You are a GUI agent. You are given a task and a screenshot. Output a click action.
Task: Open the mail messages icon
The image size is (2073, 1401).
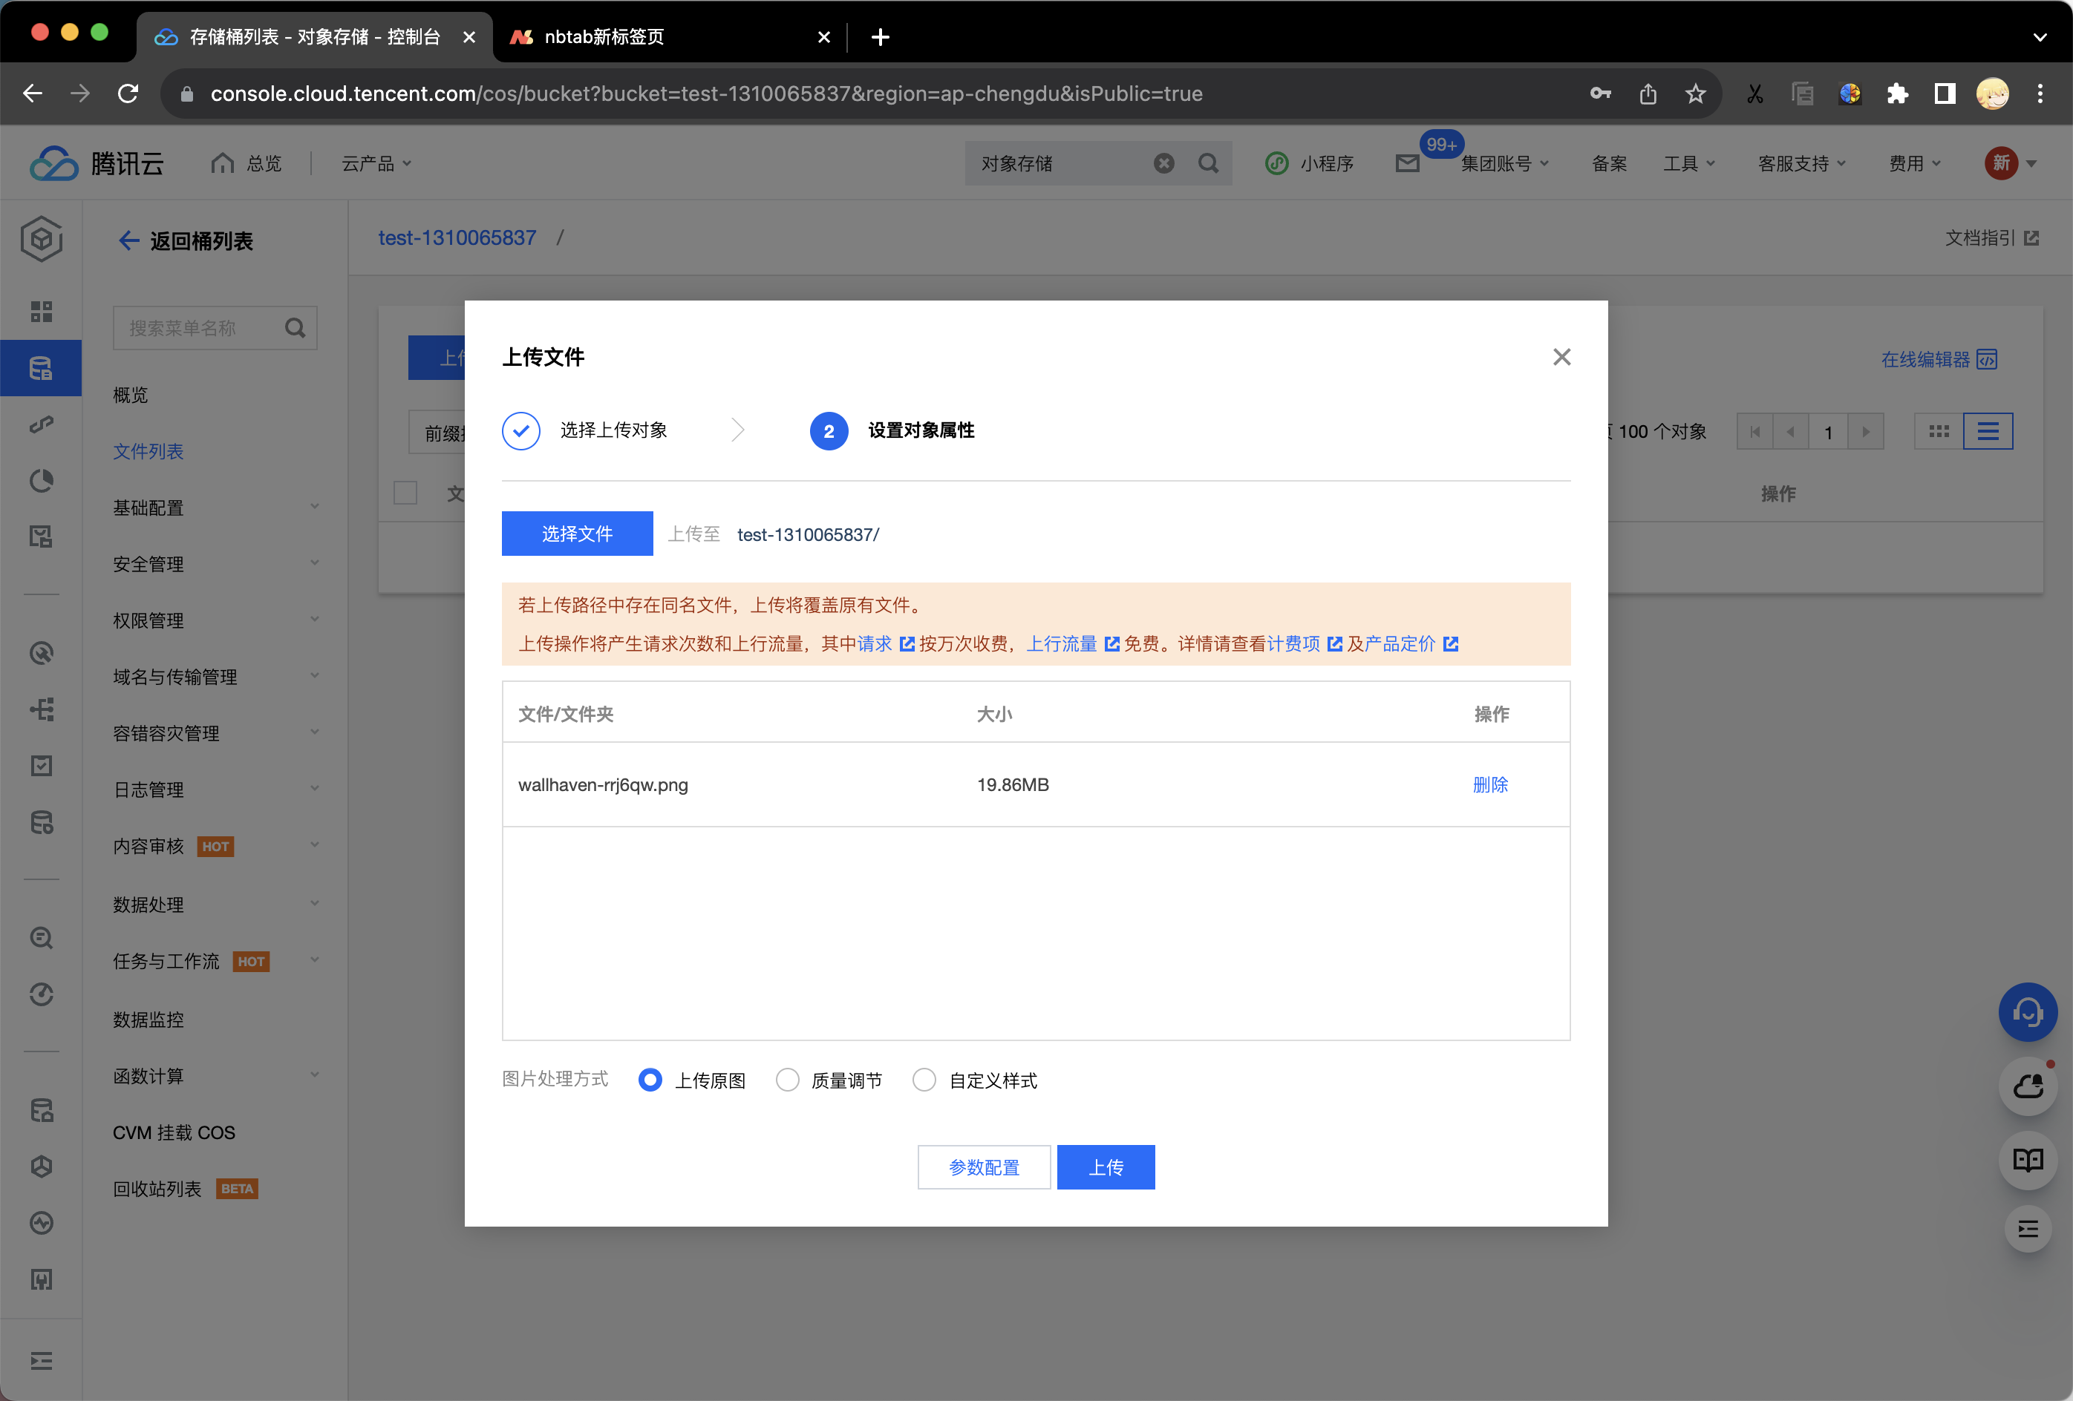[1407, 163]
